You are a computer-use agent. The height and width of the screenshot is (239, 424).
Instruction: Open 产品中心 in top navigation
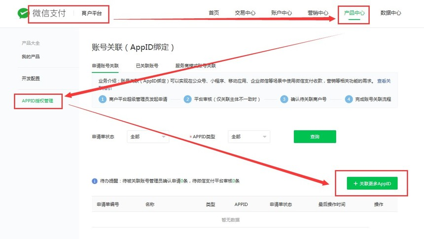354,13
